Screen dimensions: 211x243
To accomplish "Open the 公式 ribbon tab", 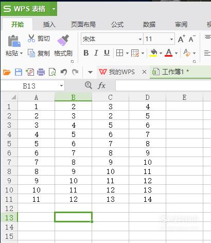I will pyautogui.click(x=117, y=24).
